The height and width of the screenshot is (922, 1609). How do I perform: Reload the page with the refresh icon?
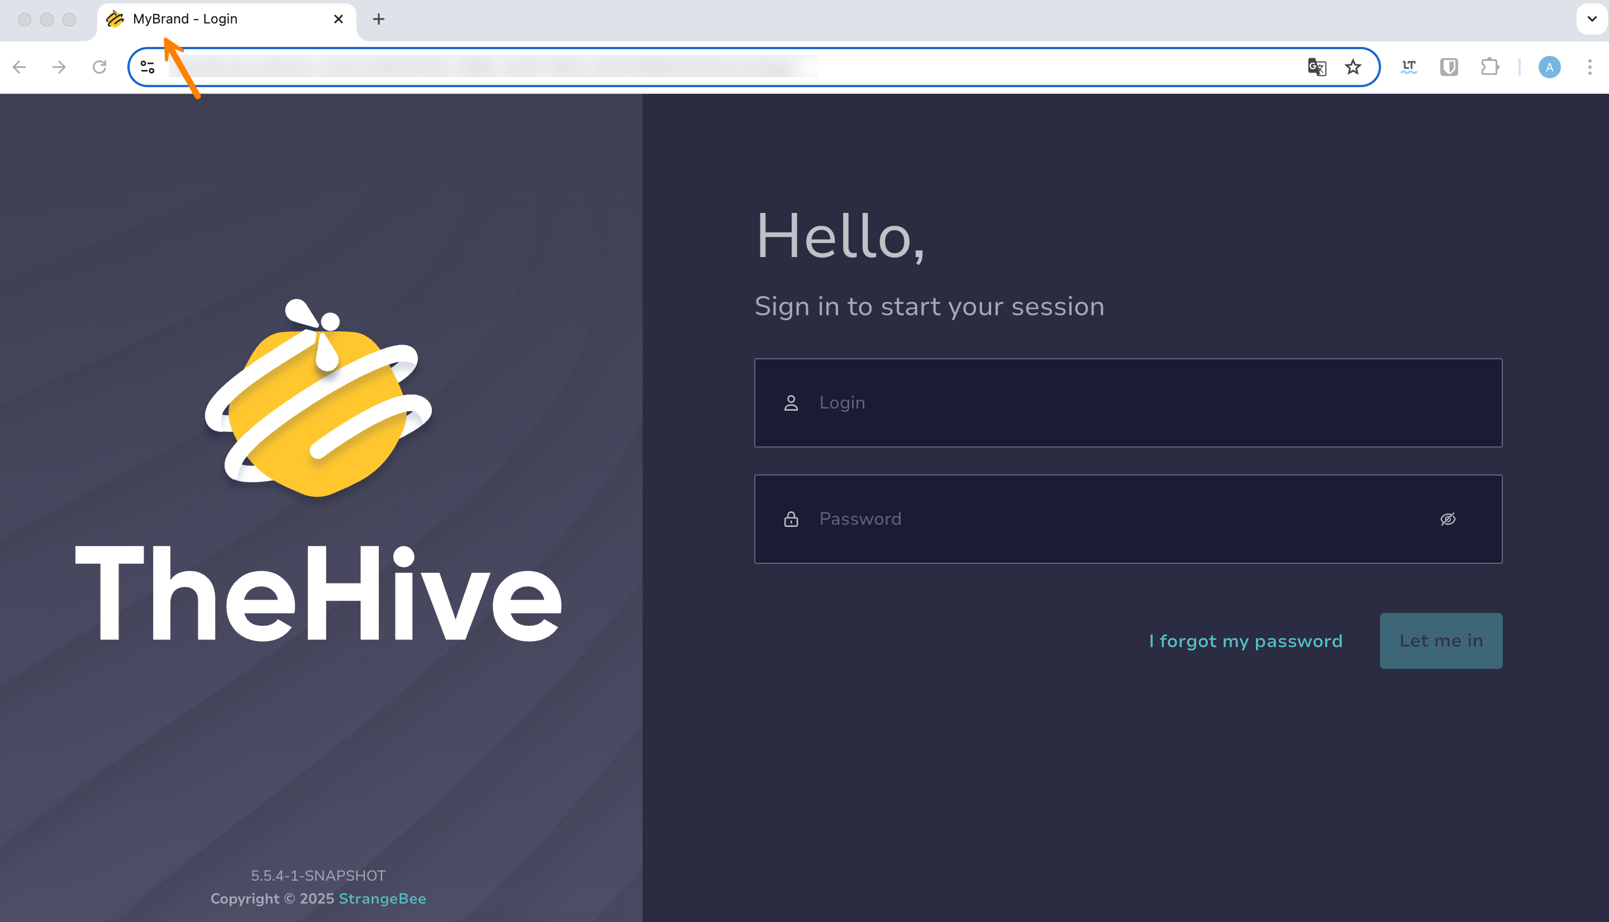click(x=99, y=67)
